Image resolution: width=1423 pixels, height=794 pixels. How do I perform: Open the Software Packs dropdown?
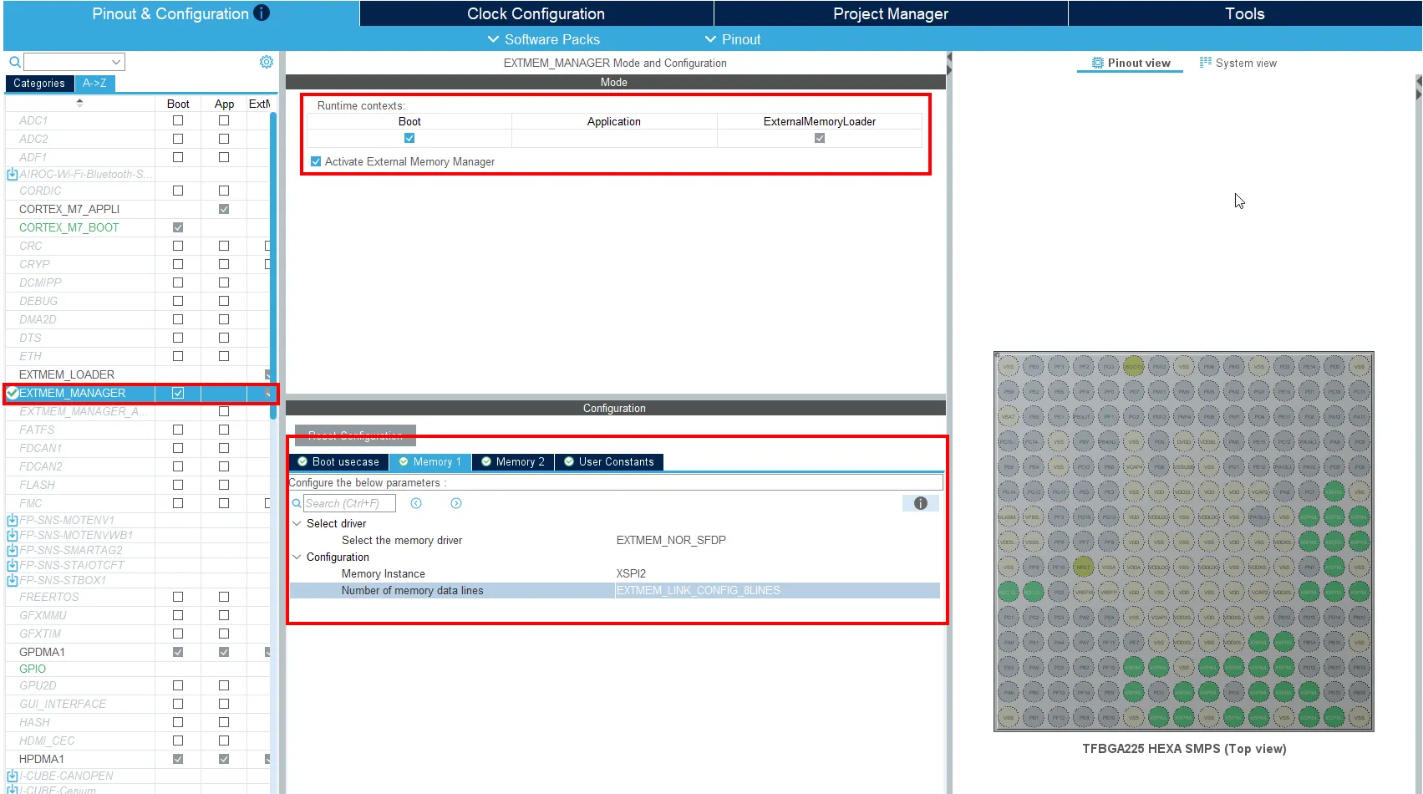click(x=544, y=39)
